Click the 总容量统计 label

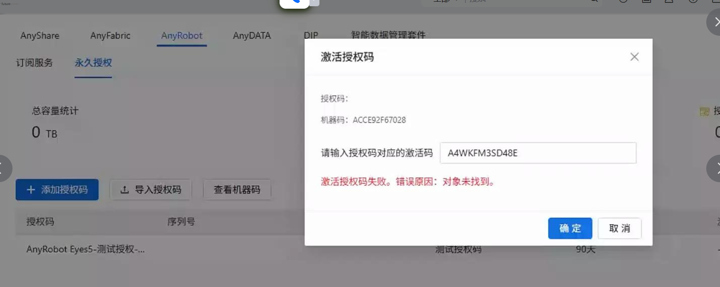point(55,111)
